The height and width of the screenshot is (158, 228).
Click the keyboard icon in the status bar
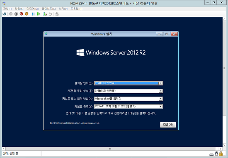click(211, 154)
